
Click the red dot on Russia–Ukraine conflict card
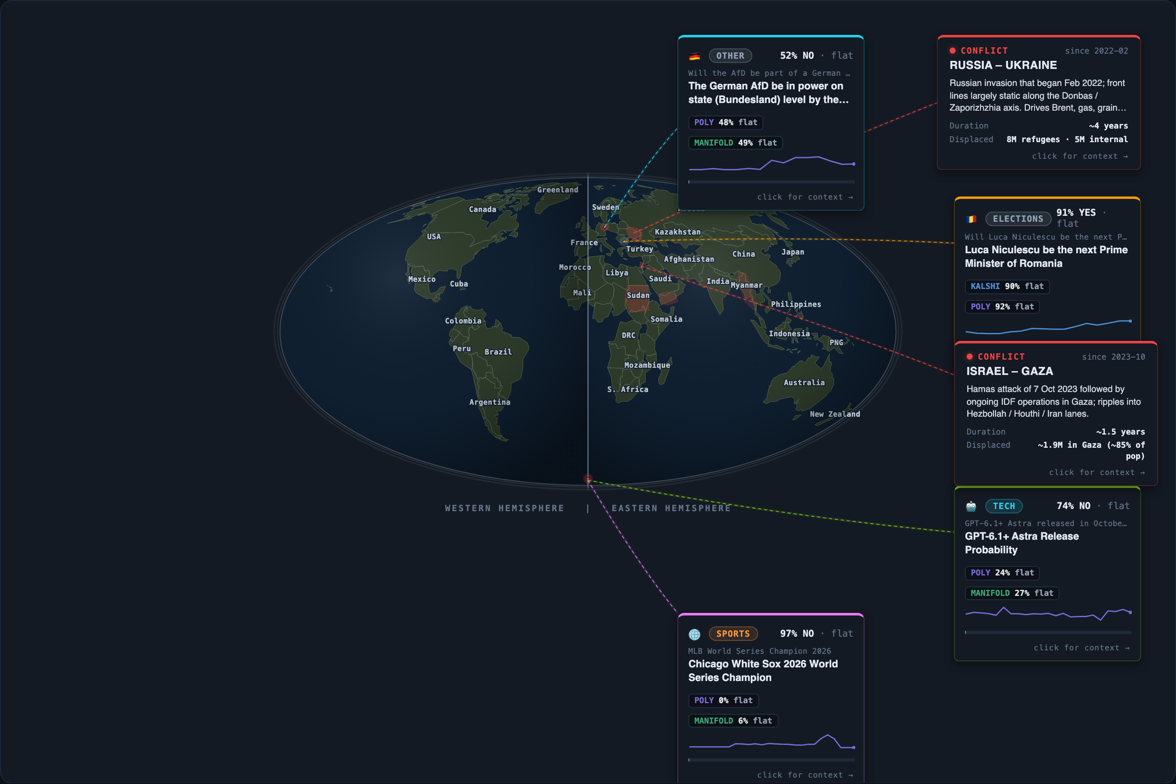(953, 51)
